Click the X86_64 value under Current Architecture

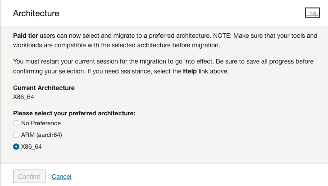(x=24, y=96)
